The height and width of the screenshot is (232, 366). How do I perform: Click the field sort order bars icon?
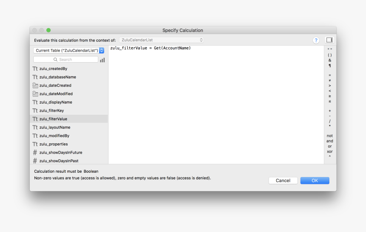pyautogui.click(x=102, y=60)
